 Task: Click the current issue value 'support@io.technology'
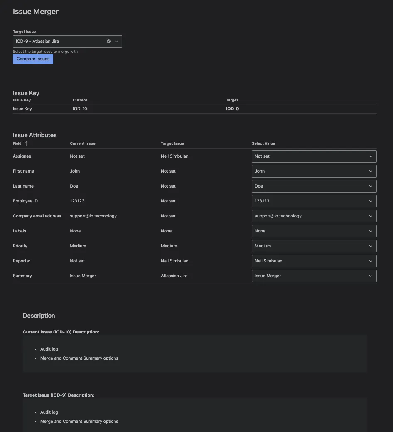tap(93, 216)
